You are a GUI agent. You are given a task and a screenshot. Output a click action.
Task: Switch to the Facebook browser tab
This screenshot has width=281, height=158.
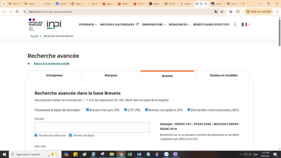pos(61,4)
